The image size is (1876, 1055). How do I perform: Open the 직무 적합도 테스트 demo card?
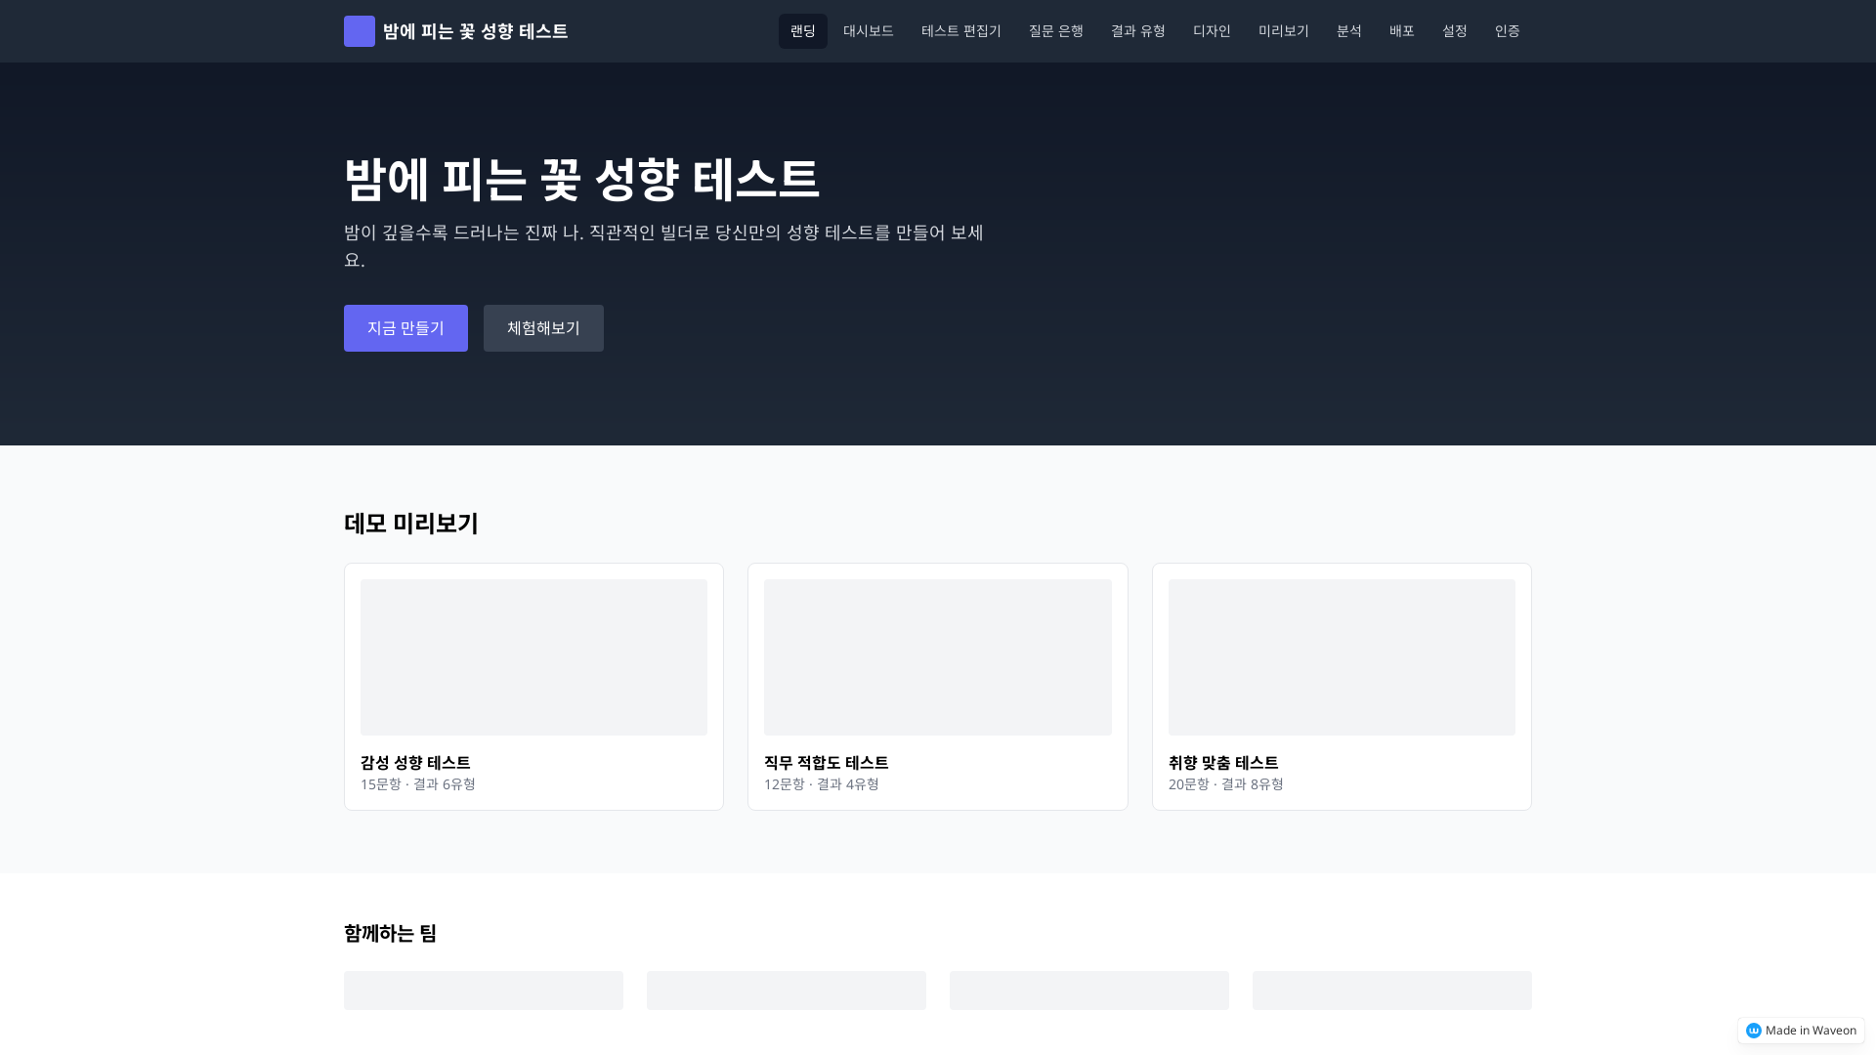point(937,687)
